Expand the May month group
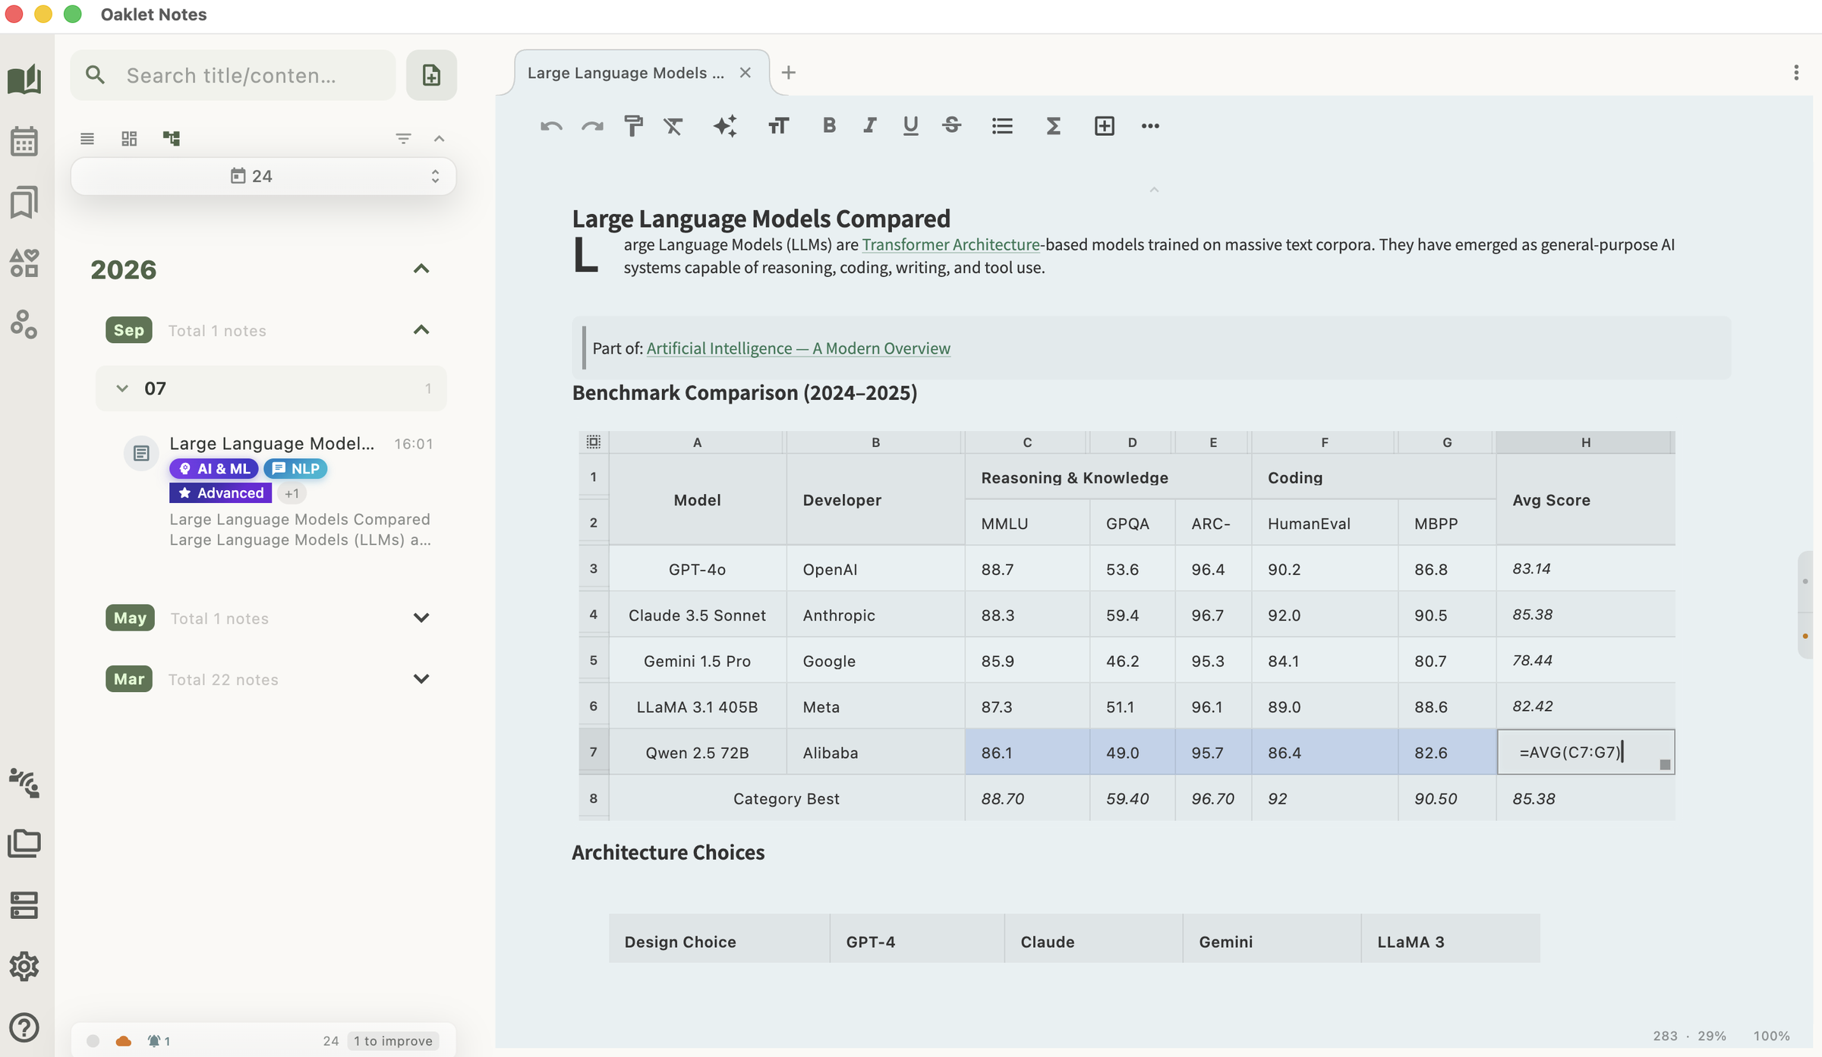Image resolution: width=1822 pixels, height=1057 pixels. (x=421, y=618)
